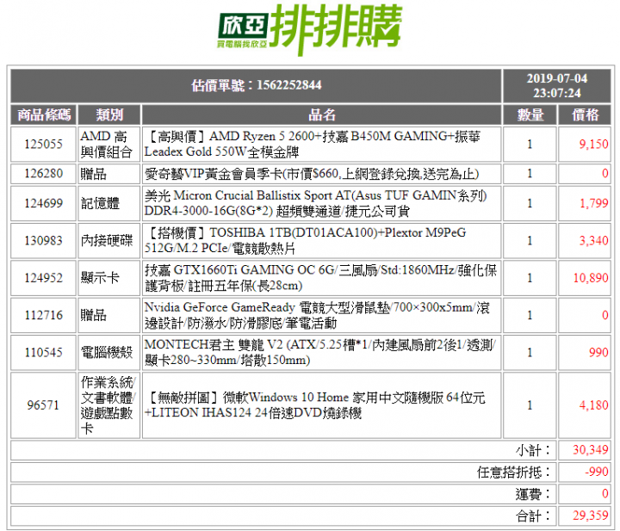620x531 pixels.
Task: Select barcode 110545
Action: pyautogui.click(x=44, y=352)
